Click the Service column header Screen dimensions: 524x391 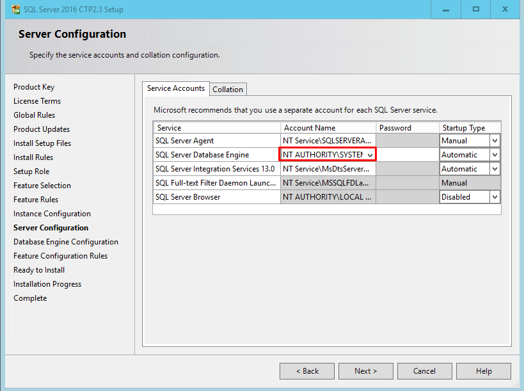click(217, 128)
